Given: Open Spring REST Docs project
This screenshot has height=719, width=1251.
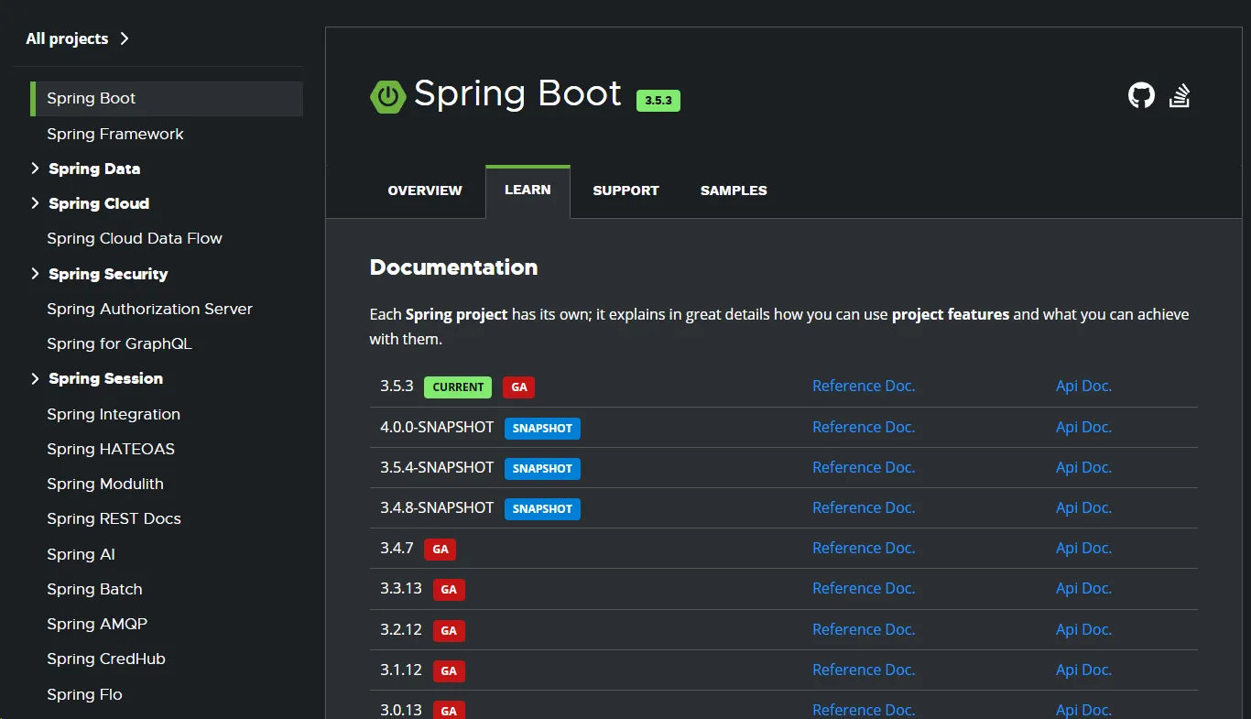Looking at the screenshot, I should click(x=114, y=518).
